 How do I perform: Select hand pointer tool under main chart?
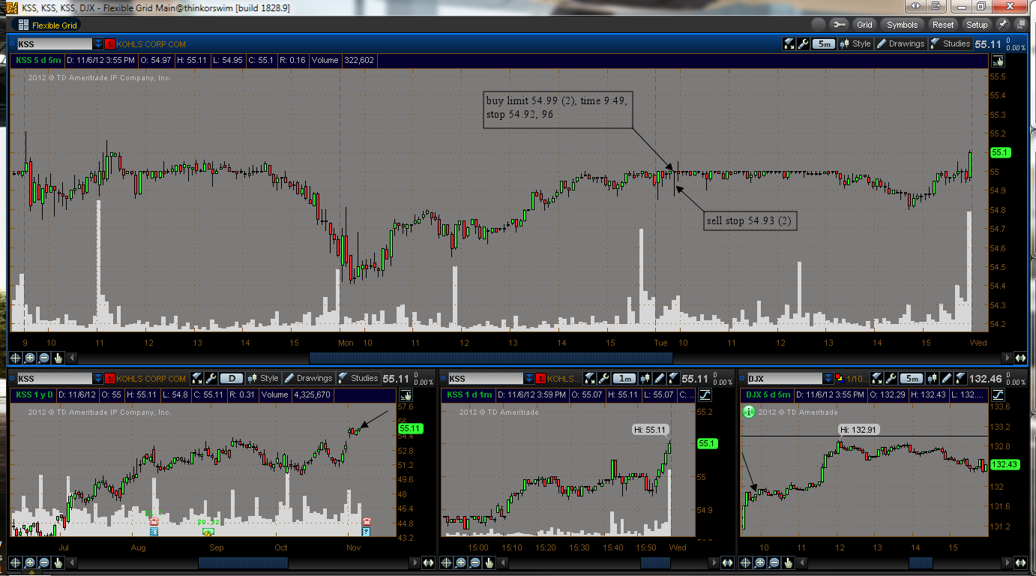point(58,358)
